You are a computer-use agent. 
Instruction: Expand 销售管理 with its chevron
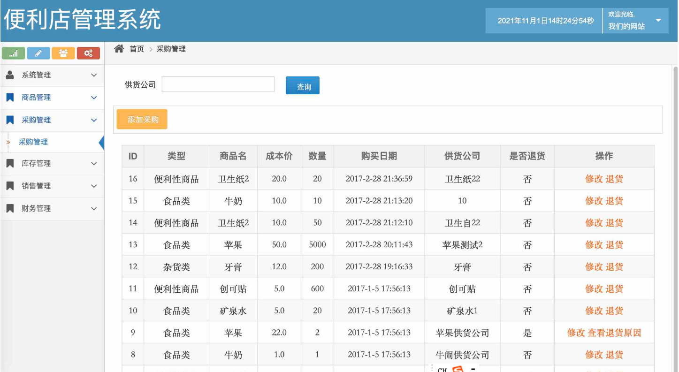94,186
